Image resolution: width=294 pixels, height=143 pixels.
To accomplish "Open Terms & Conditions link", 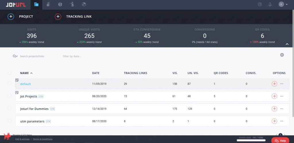I will click(42, 139).
